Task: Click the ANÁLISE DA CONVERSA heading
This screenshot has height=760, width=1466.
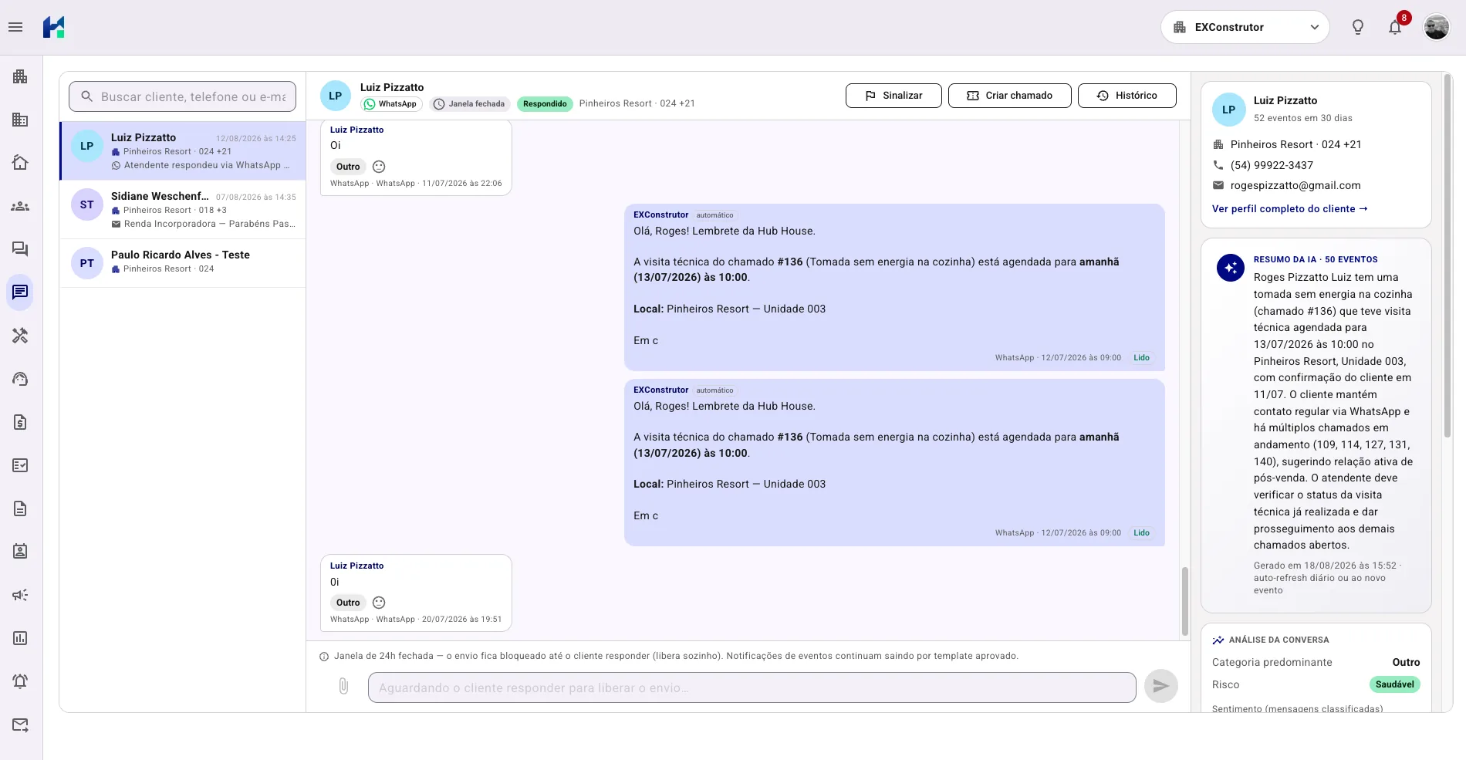Action: click(x=1279, y=640)
